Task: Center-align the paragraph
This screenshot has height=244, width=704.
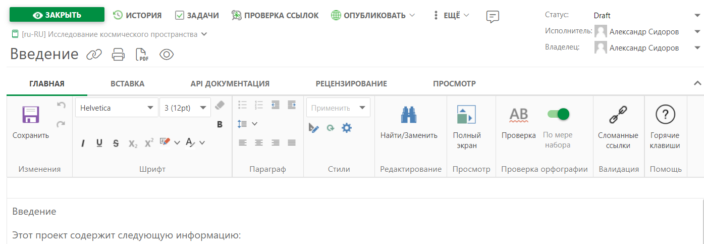Action: tap(259, 142)
